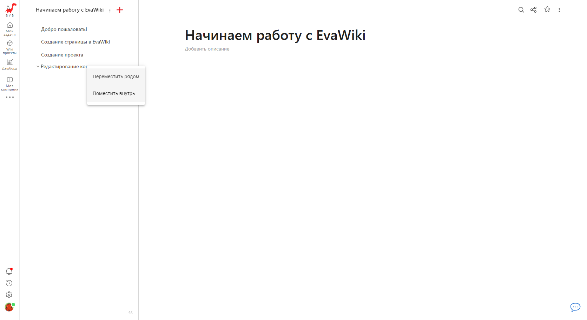The width and height of the screenshot is (587, 320).
Task: Choose Переместить рядом from context menu
Action: [x=116, y=76]
